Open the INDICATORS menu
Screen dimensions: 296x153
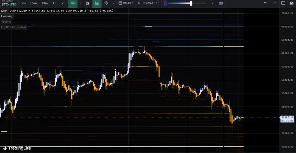coord(148,3)
